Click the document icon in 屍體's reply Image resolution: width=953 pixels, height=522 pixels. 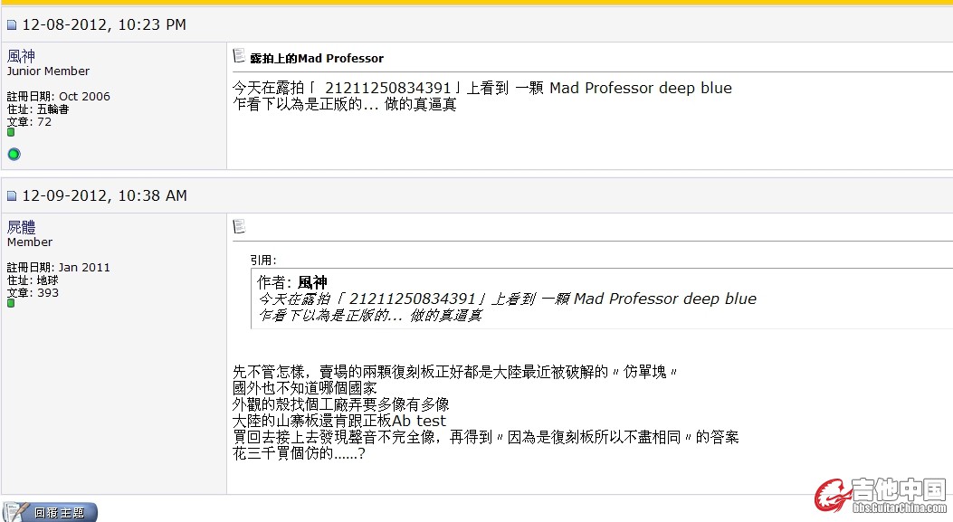239,226
